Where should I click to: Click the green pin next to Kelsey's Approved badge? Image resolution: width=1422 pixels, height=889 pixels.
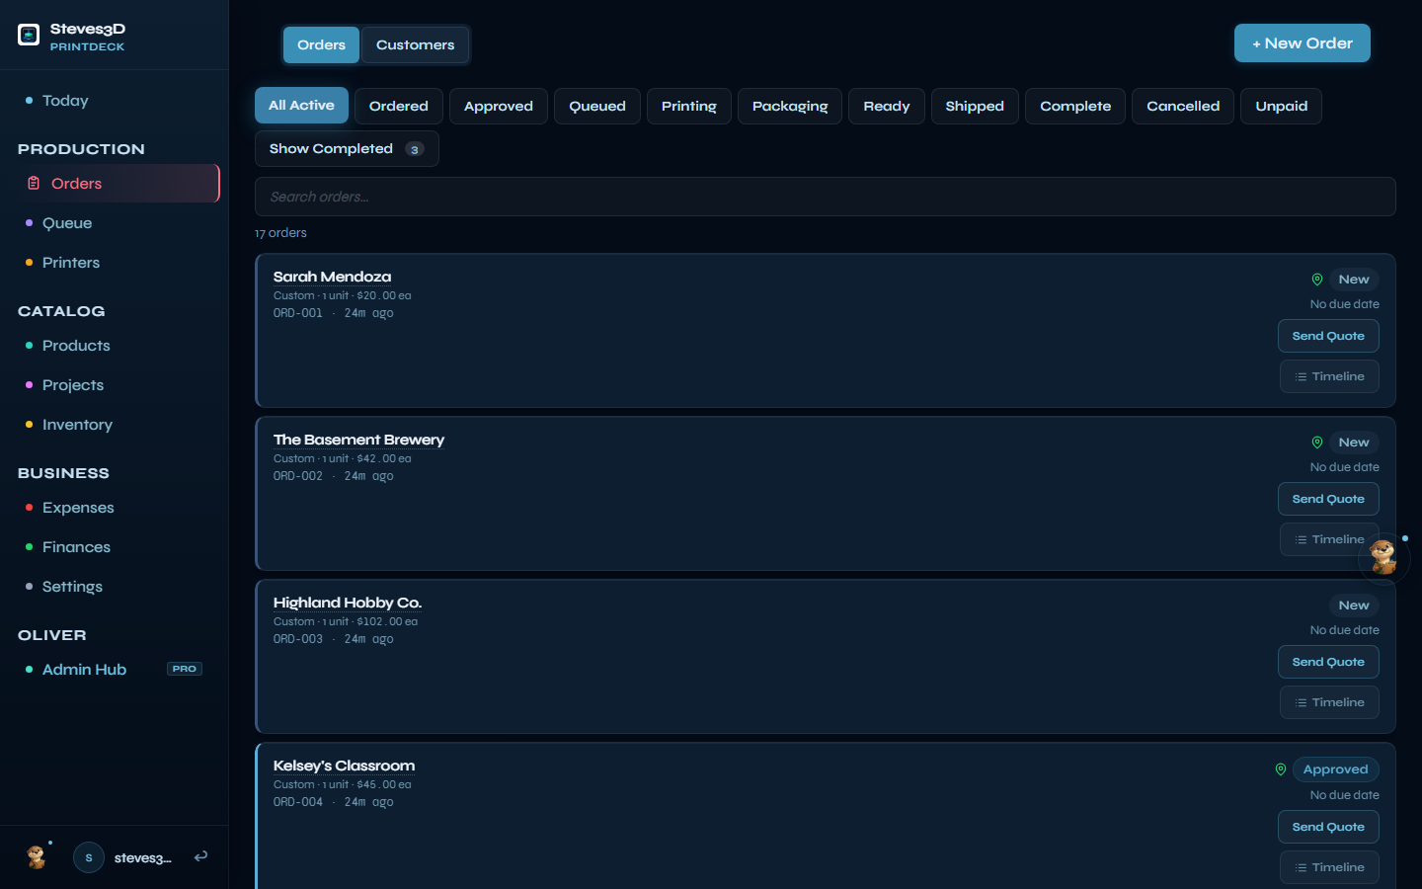pos(1281,768)
